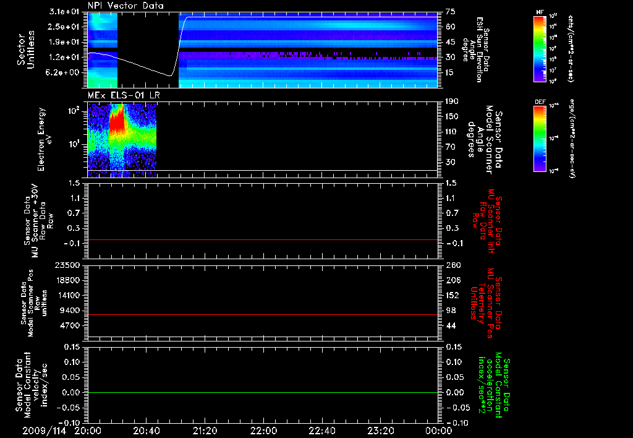Screen dimensions: 633x438
Task: Click the '20:40' time axis label
Action: (x=147, y=431)
